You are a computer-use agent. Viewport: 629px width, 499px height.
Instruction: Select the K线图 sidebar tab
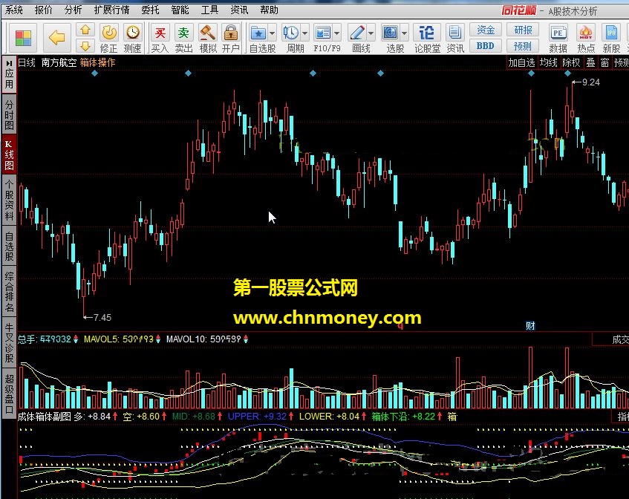9,155
